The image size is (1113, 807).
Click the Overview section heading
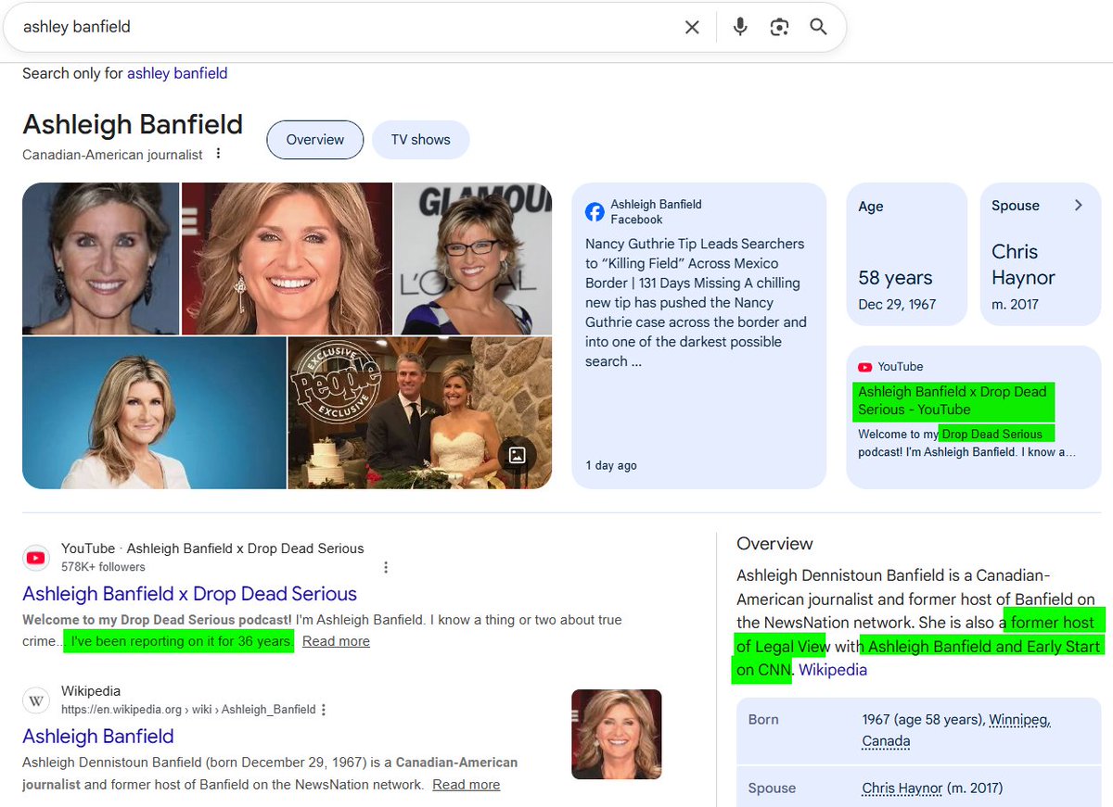[774, 544]
